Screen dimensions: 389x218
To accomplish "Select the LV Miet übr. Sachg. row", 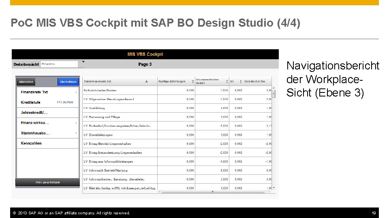I will (x=177, y=188).
